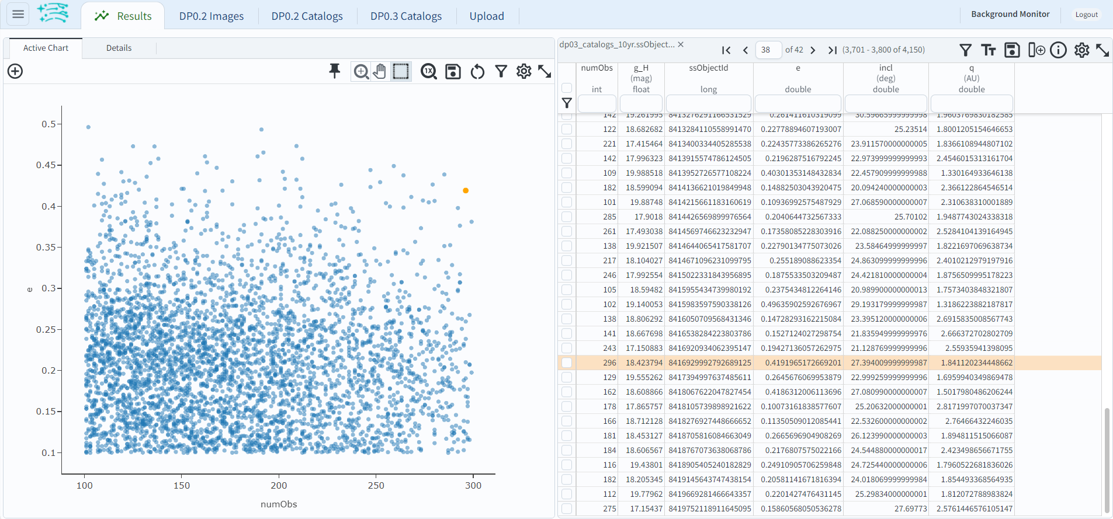The image size is (1113, 519).
Task: Check row with numObs 261
Action: 567,231
